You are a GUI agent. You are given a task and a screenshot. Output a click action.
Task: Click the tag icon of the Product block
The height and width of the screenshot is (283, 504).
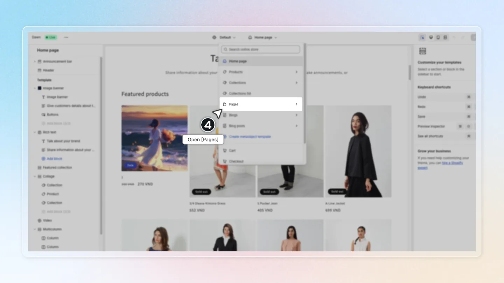43,194
